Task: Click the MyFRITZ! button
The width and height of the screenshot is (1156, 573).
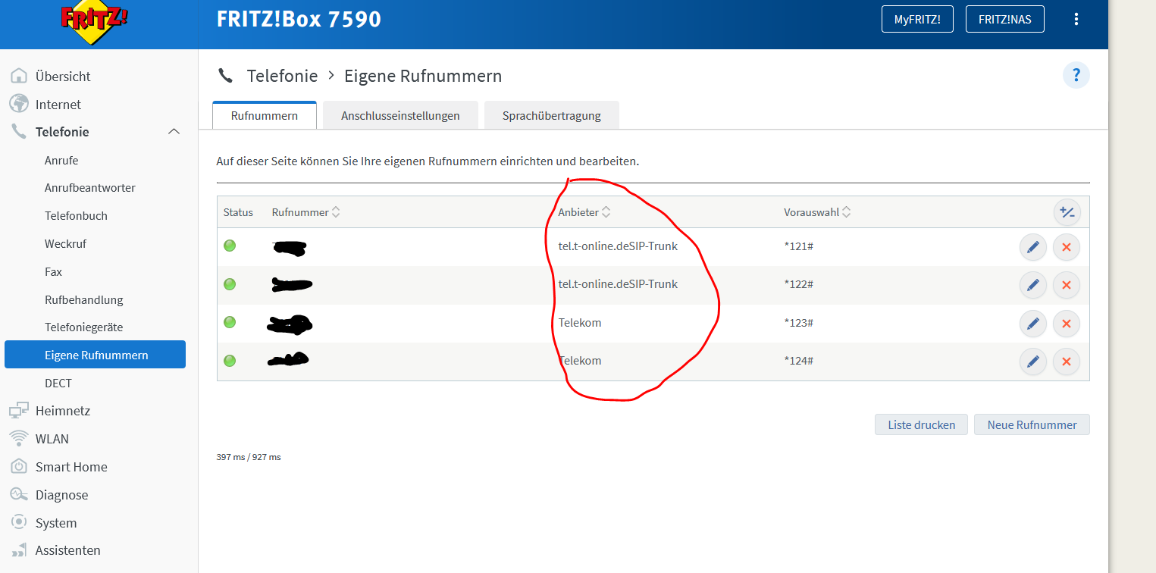Action: tap(917, 20)
